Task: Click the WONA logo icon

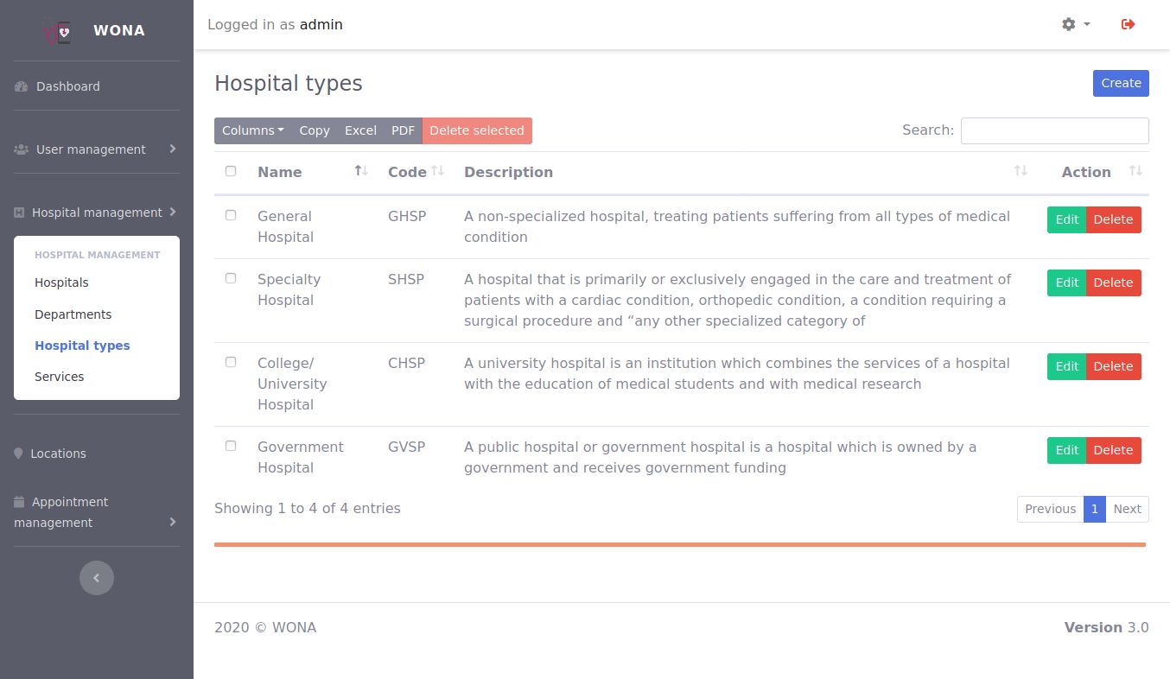Action: point(57,30)
